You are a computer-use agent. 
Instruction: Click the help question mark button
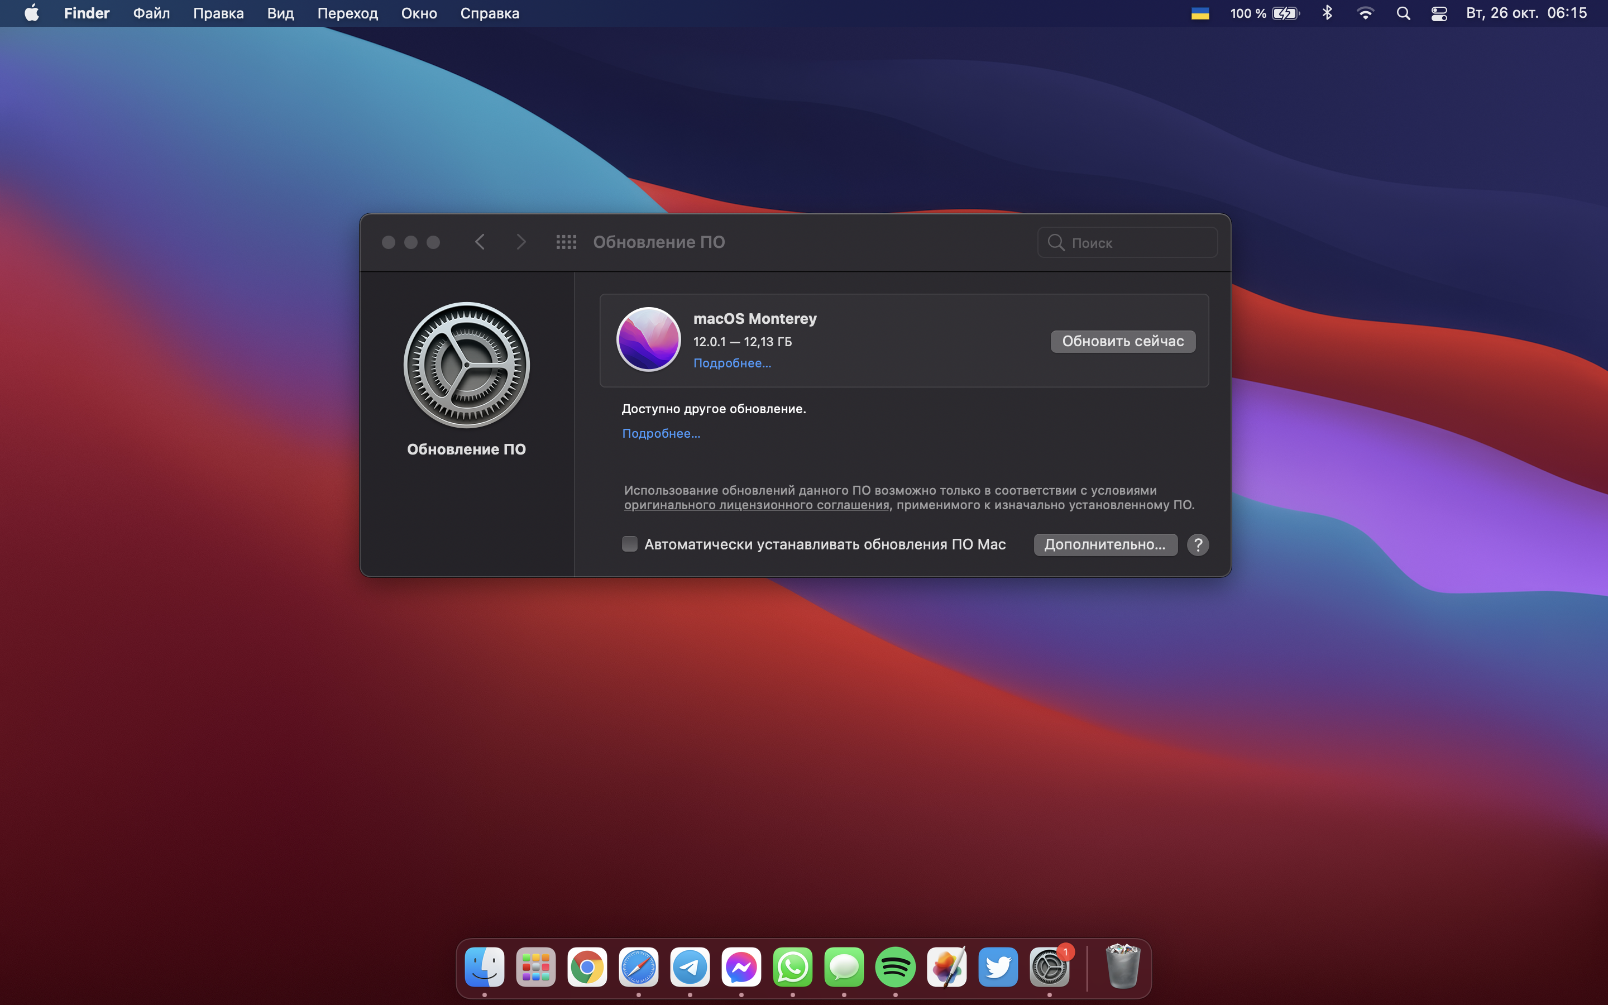(1198, 544)
